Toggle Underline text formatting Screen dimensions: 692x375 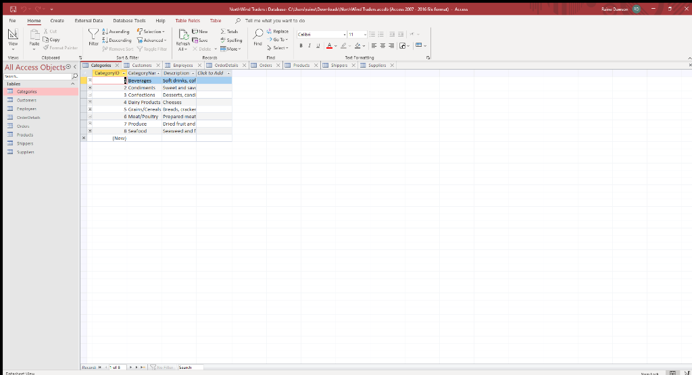pyautogui.click(x=318, y=46)
